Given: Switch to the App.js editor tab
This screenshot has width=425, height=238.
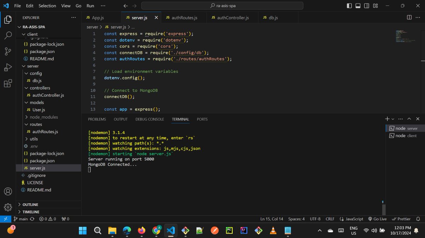Looking at the screenshot, I should (x=101, y=18).
